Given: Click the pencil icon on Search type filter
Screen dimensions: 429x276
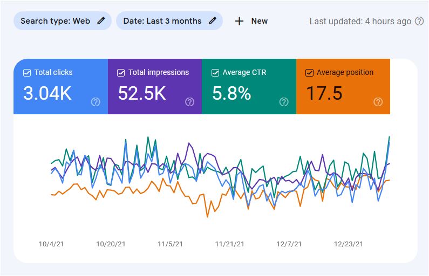Looking at the screenshot, I should pos(101,21).
